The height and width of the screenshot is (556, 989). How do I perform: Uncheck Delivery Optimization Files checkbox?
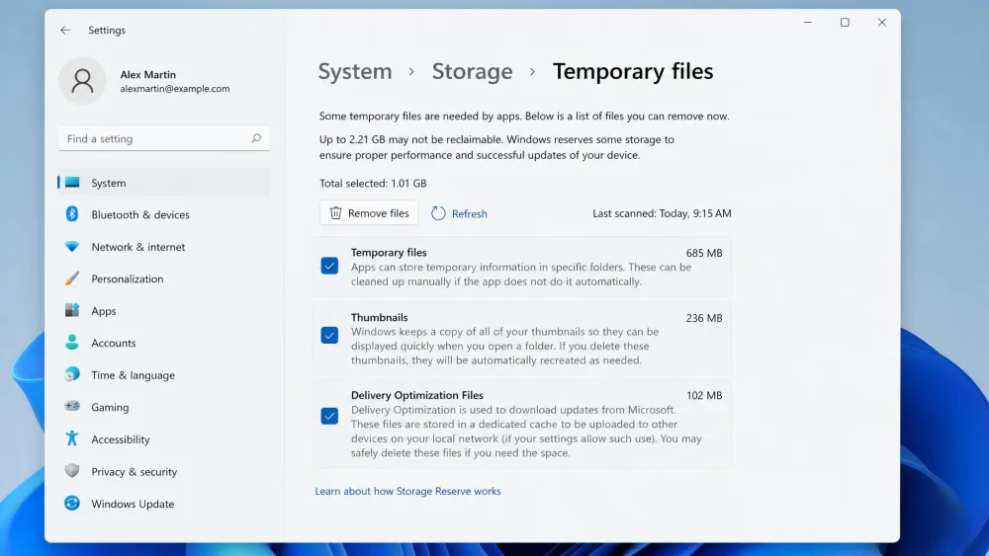click(x=329, y=416)
